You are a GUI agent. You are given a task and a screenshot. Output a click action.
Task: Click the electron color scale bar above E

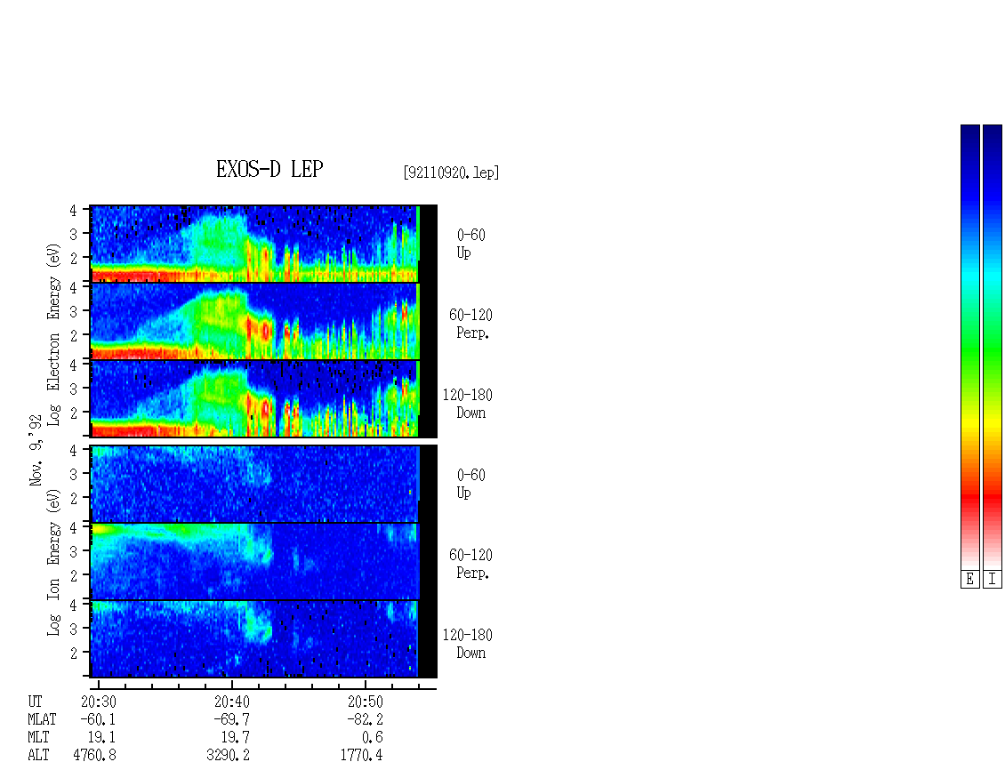coord(969,347)
